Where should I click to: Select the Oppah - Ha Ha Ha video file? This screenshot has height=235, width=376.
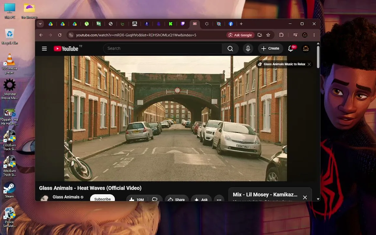coord(9,117)
